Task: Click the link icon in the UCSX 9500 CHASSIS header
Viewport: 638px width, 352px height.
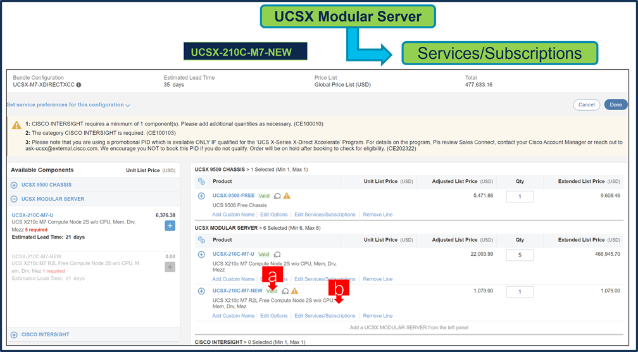Action: (201, 182)
